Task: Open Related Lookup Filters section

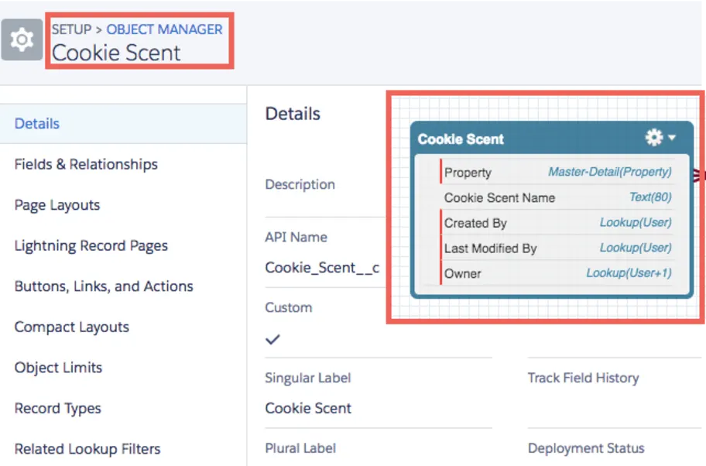Action: (87, 449)
